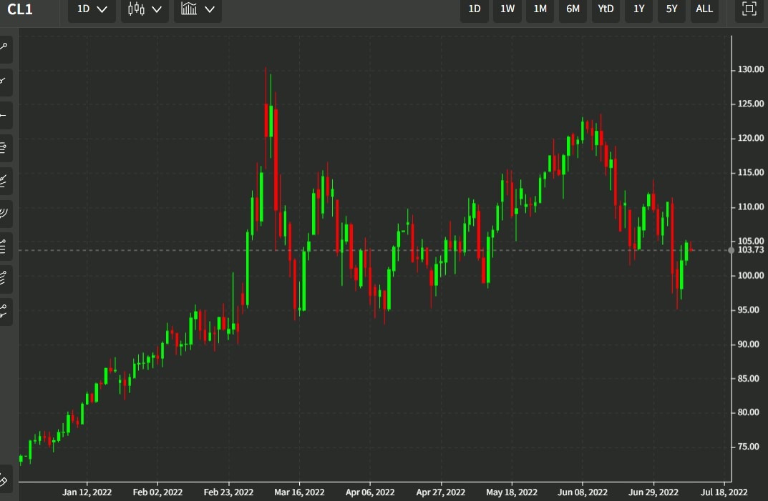Open the 1D interval dropdown
This screenshot has width=768, height=501.
coord(91,10)
